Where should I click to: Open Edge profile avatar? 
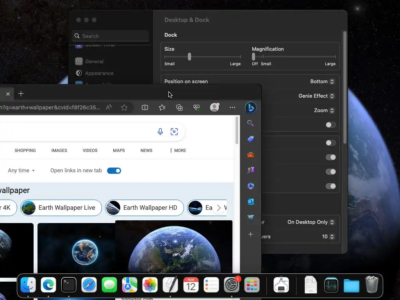[x=214, y=107]
